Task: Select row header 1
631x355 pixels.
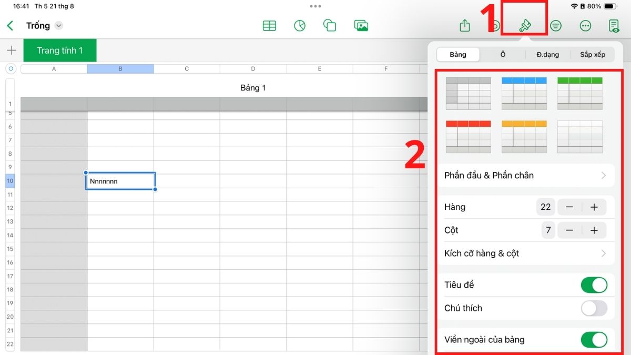Action: [10, 104]
